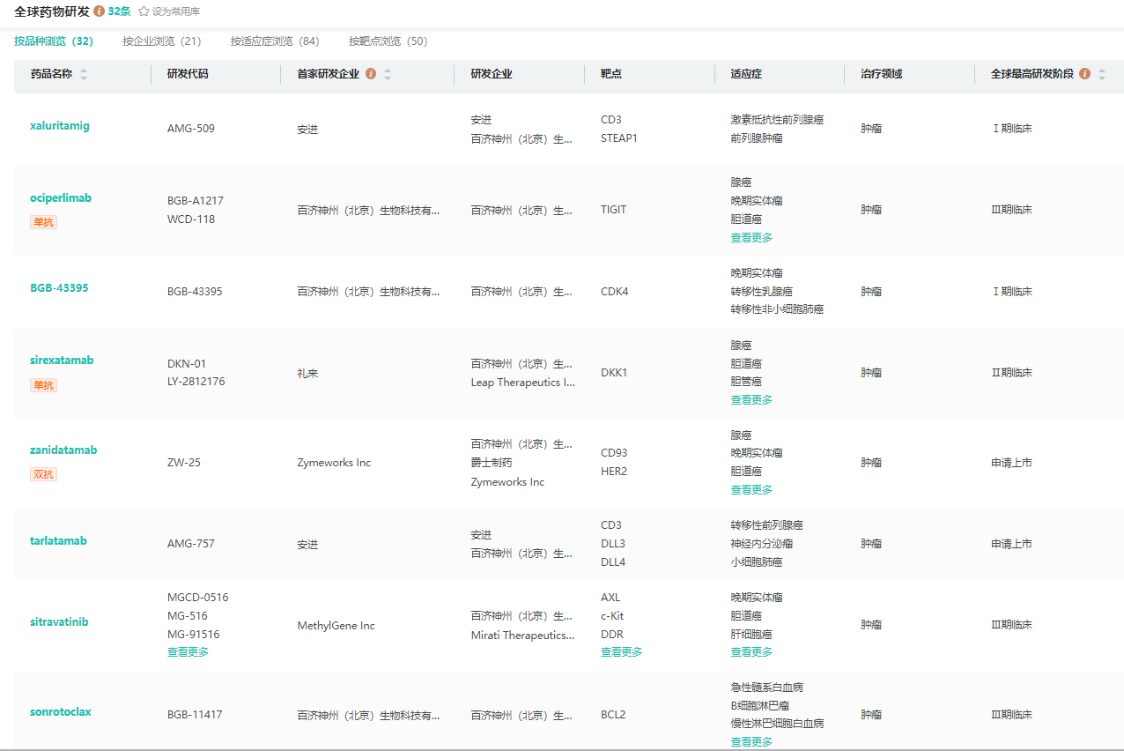Click the star icon for 设为常用库
The height and width of the screenshot is (751, 1124).
pyautogui.click(x=144, y=11)
